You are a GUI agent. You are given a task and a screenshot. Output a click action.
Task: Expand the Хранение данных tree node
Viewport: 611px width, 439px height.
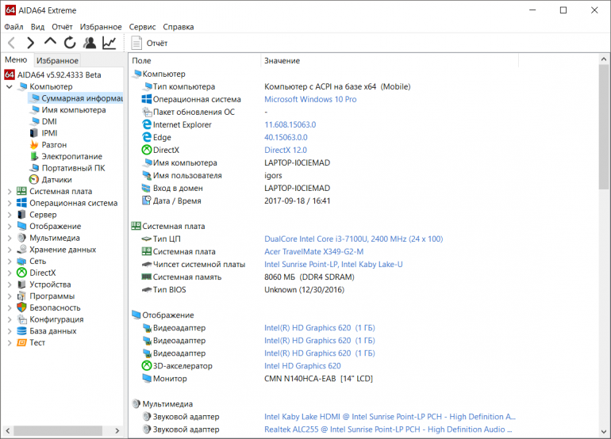[10, 250]
